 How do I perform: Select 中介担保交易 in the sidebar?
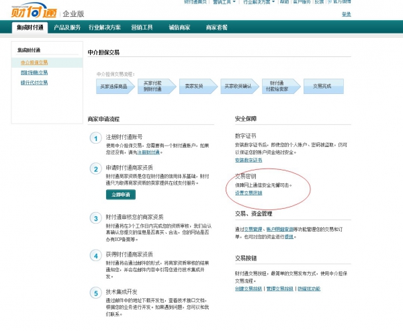pyautogui.click(x=34, y=62)
